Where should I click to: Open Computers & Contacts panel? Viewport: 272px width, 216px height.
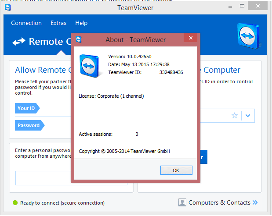pyautogui.click(x=219, y=202)
